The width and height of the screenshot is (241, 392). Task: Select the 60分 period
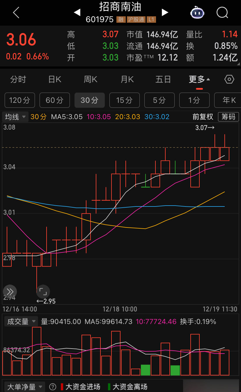[55, 100]
